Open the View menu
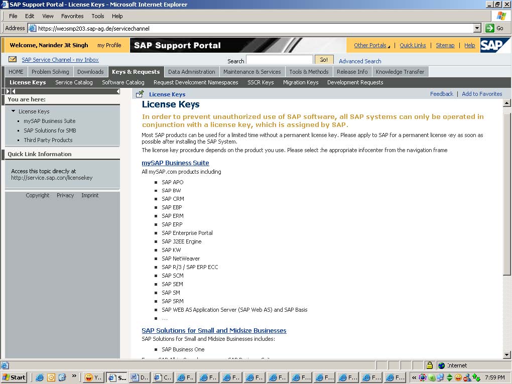Image resolution: width=512 pixels, height=384 pixels. click(x=48, y=16)
